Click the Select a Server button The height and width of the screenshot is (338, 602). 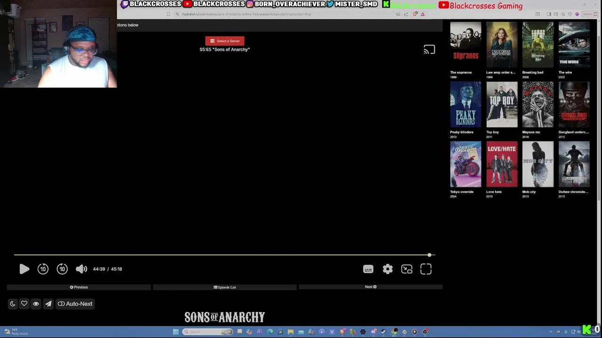225,41
